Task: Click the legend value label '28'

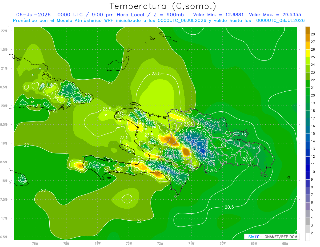Action: 313,34
